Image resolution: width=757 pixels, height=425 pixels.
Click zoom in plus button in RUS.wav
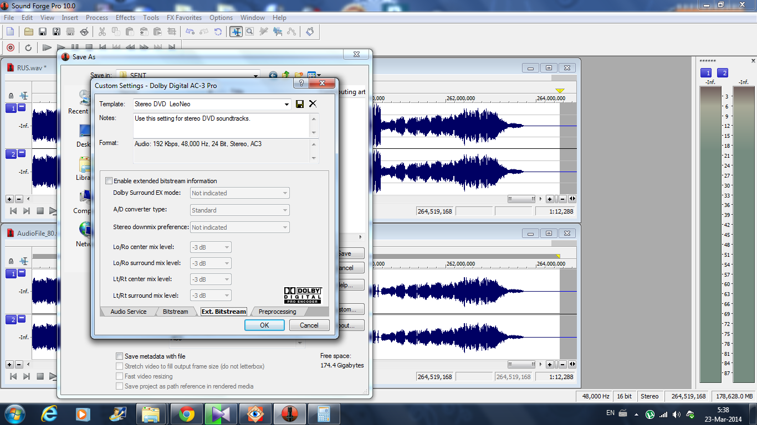(550, 199)
